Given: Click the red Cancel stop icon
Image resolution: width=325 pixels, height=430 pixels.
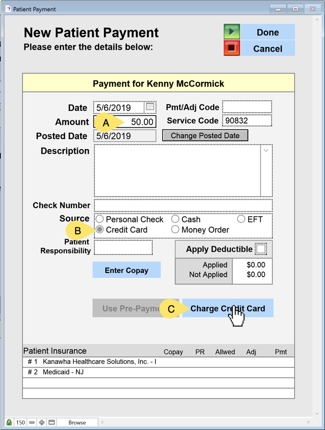Looking at the screenshot, I should tap(232, 49).
